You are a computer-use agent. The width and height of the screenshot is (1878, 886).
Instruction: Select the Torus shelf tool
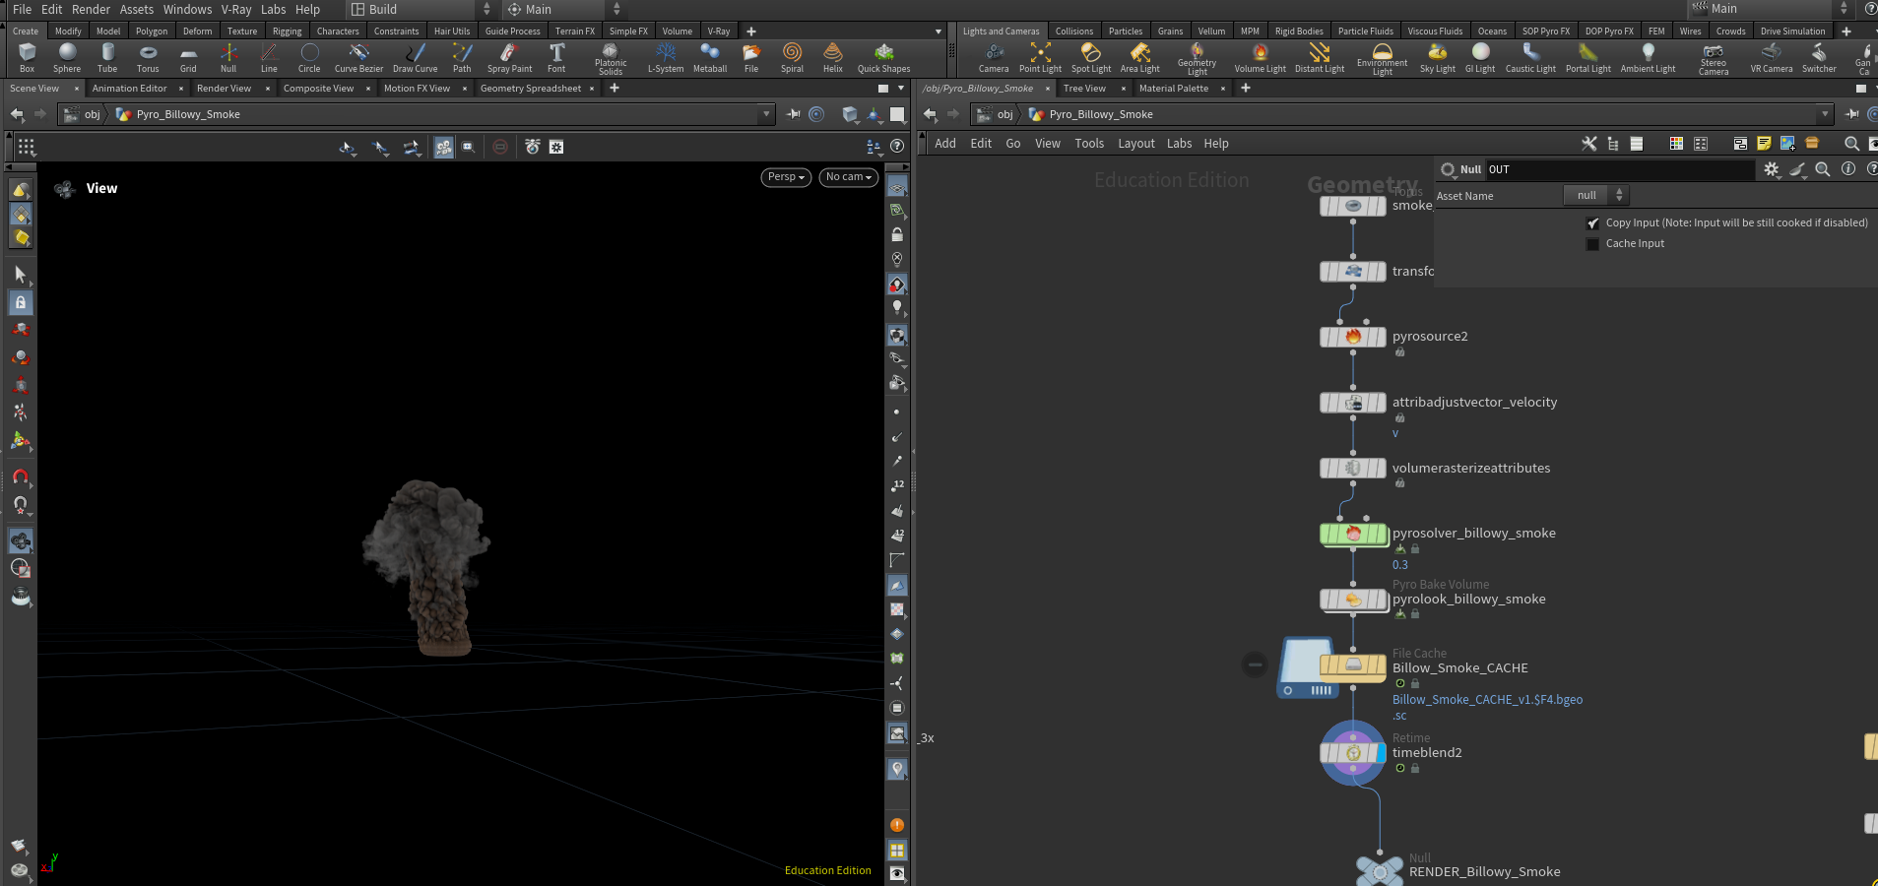tap(148, 57)
